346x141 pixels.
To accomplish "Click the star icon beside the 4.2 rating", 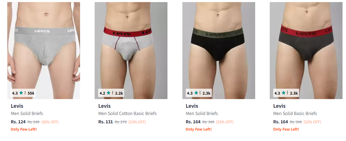I will point(109,93).
